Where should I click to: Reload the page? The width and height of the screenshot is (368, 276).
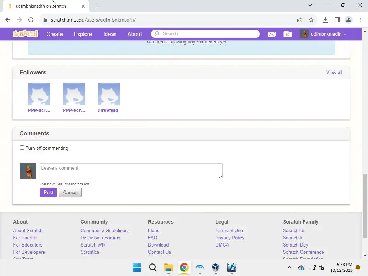[31, 20]
